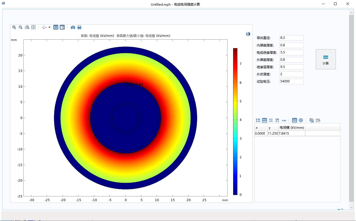Image resolution: width=356 pixels, height=221 pixels.
Task: Toggle the color legend display
Action: click(62, 27)
